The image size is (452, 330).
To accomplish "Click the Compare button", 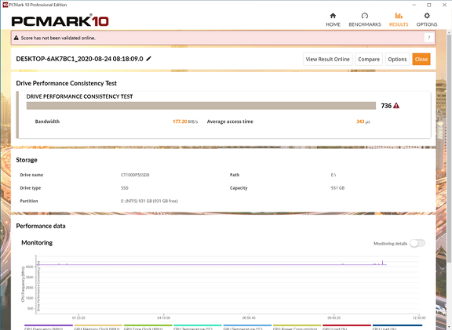I will 369,59.
